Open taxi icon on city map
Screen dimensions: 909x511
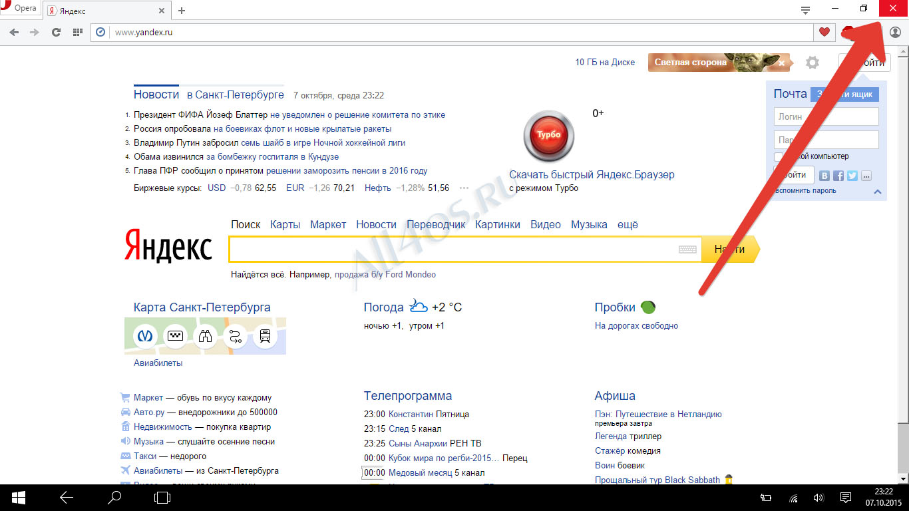coord(175,336)
